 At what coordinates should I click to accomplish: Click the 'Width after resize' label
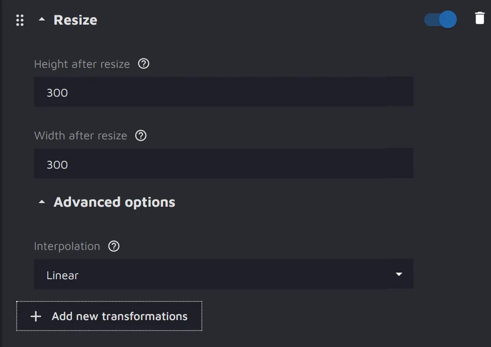coord(80,136)
